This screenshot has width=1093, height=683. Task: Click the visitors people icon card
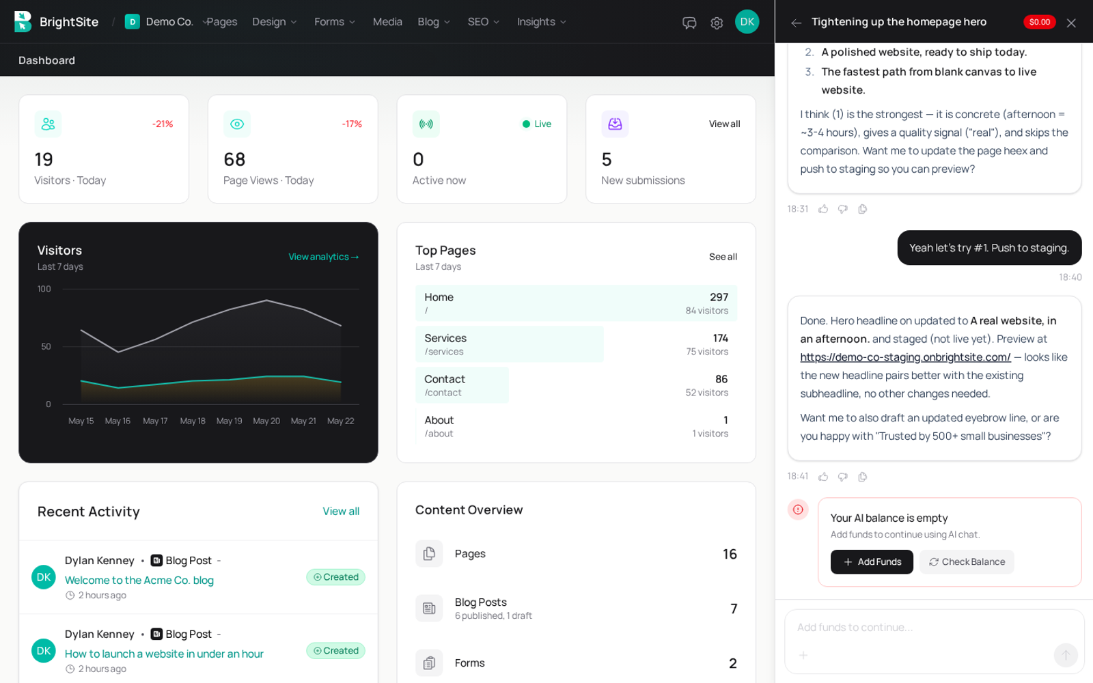tap(48, 124)
